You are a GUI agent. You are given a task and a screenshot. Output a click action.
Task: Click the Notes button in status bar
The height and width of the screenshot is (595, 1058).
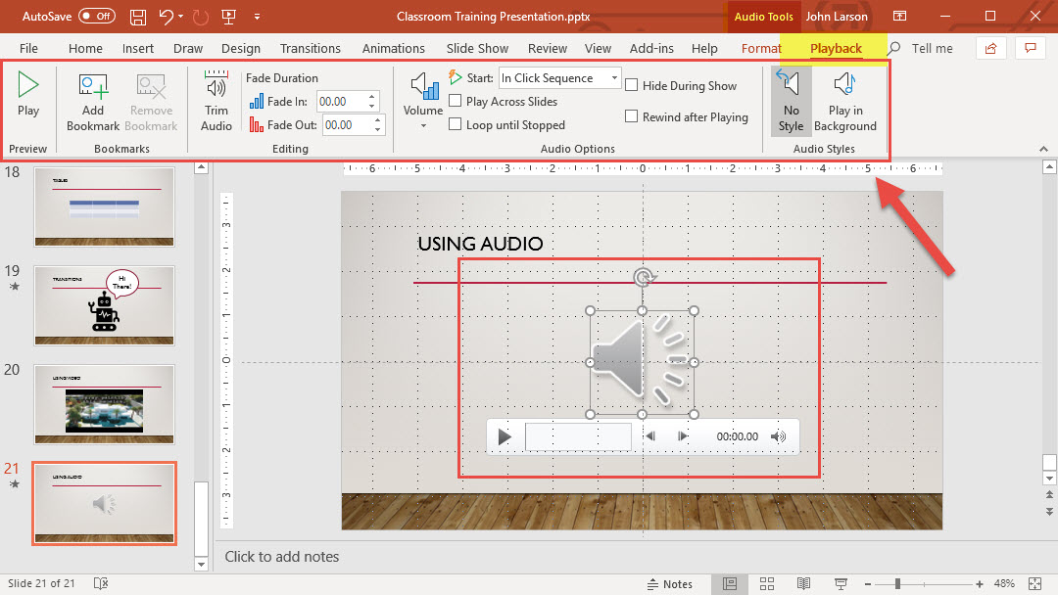(x=668, y=584)
